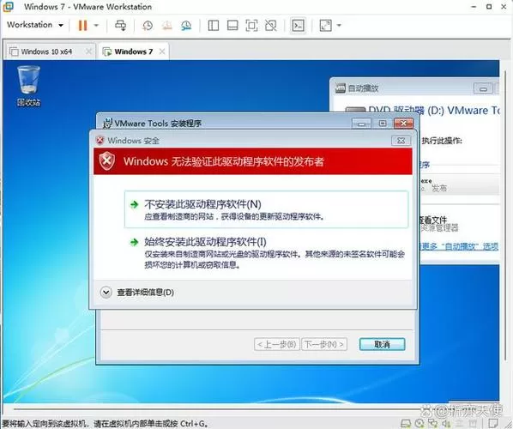The image size is (513, 429).
Task: Click the message log status bar icon
Action: coord(493,423)
